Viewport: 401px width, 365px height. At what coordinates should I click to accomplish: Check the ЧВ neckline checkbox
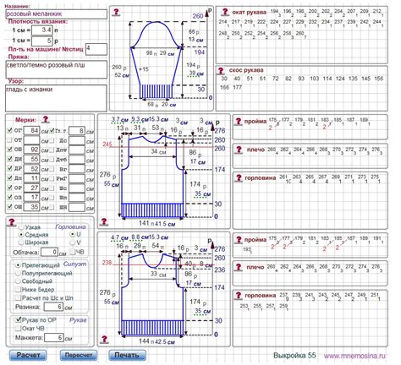click(73, 251)
